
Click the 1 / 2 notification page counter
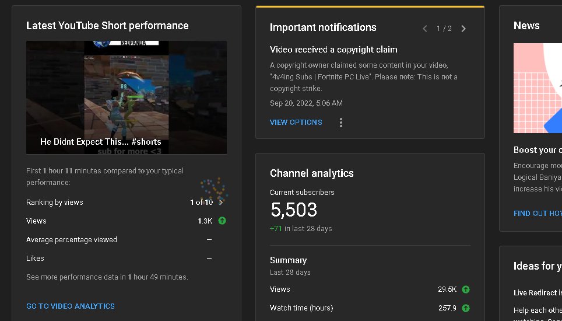pyautogui.click(x=444, y=29)
